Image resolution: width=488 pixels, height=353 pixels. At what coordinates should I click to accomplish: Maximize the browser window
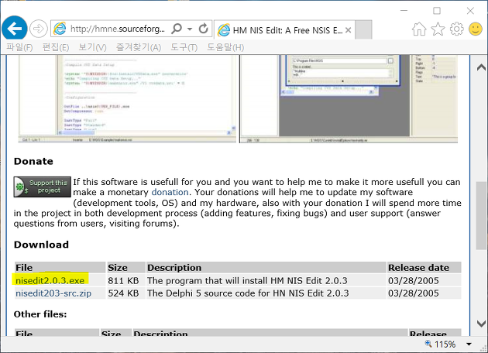pos(437,11)
